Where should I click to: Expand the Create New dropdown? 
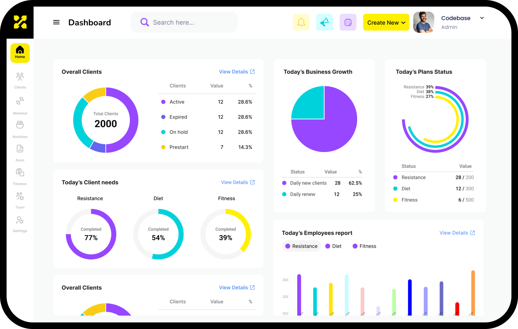coord(386,22)
